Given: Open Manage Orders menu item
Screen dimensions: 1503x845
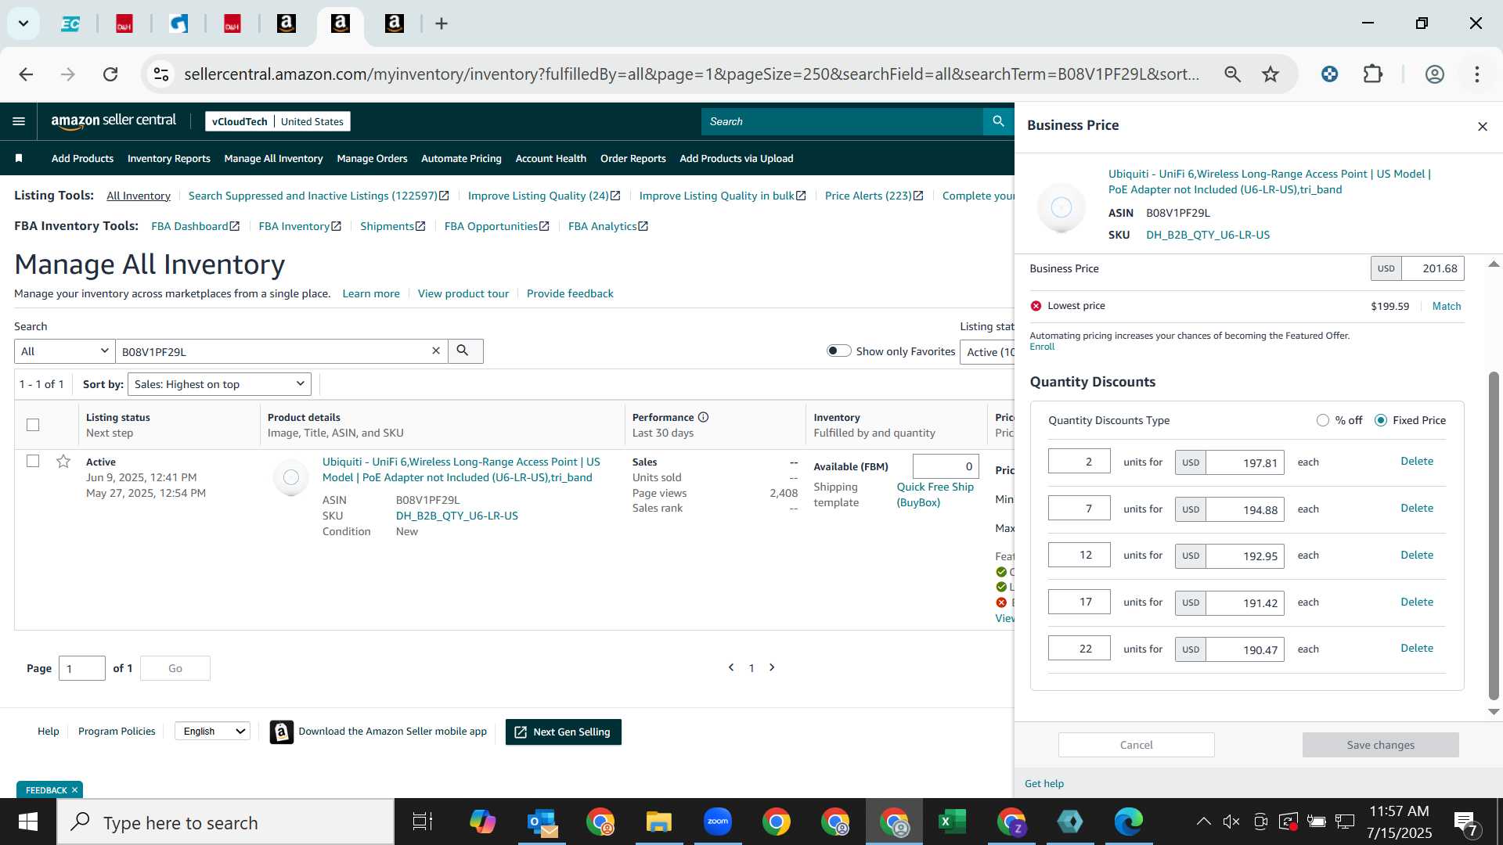Looking at the screenshot, I should pyautogui.click(x=372, y=158).
